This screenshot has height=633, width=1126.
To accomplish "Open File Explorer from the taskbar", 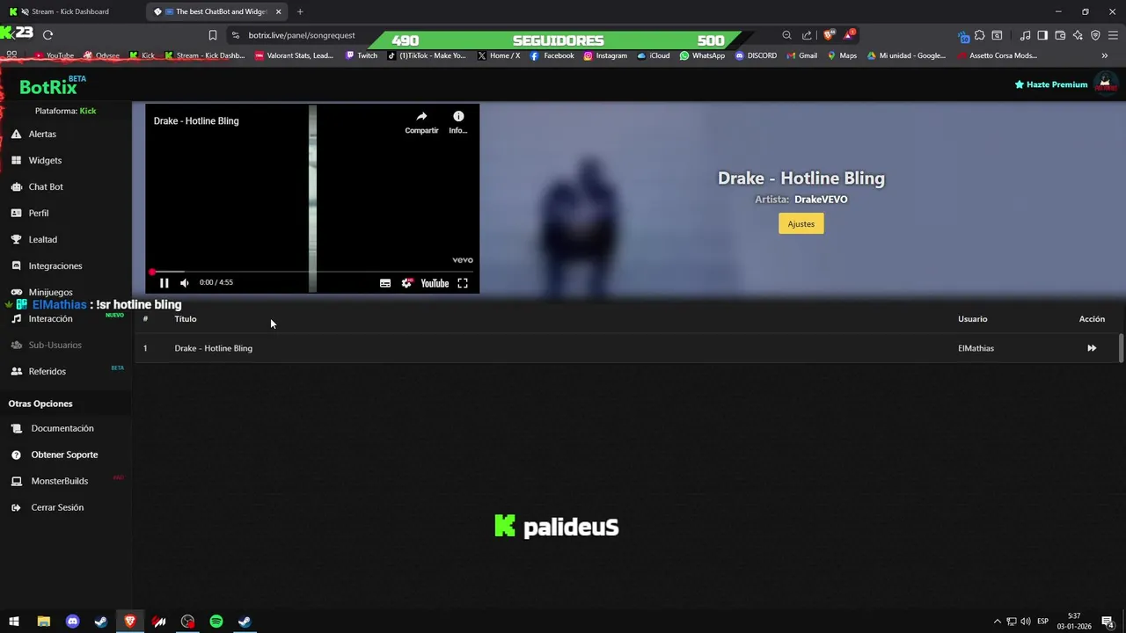I will click(44, 622).
